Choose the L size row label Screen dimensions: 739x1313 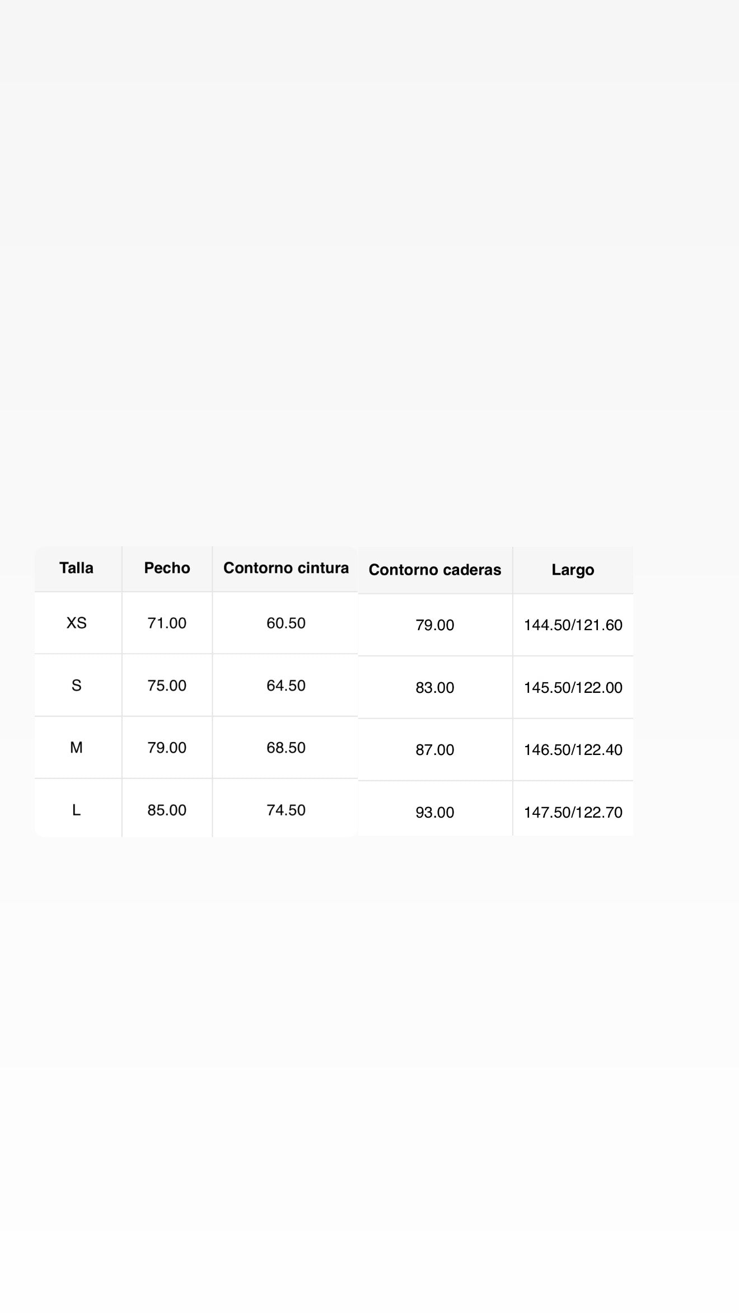click(x=77, y=810)
